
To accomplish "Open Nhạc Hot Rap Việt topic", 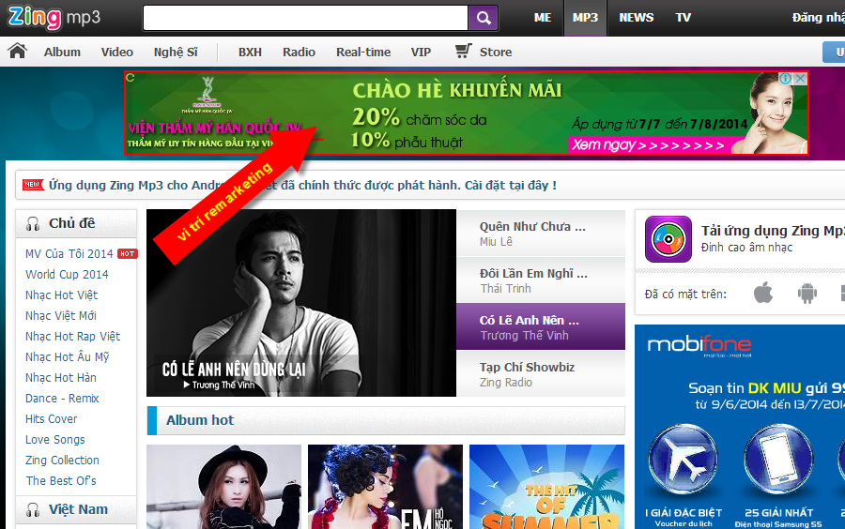I will click(x=72, y=337).
